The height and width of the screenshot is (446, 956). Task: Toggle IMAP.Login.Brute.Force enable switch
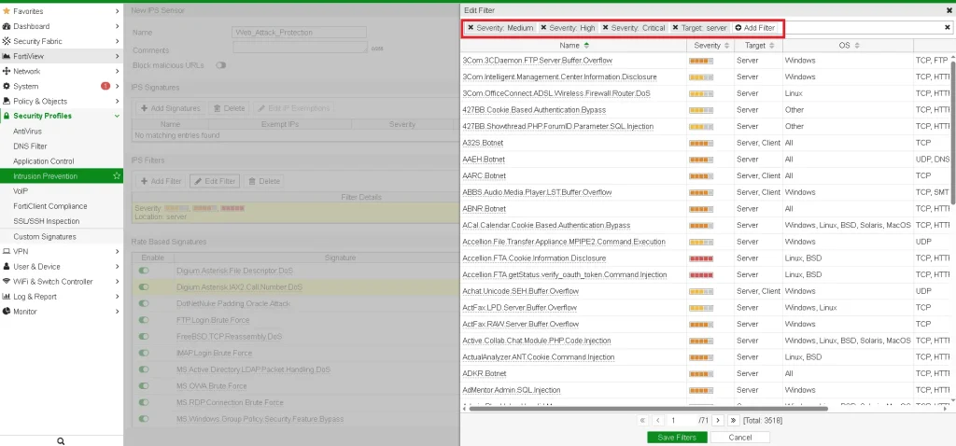click(x=144, y=353)
